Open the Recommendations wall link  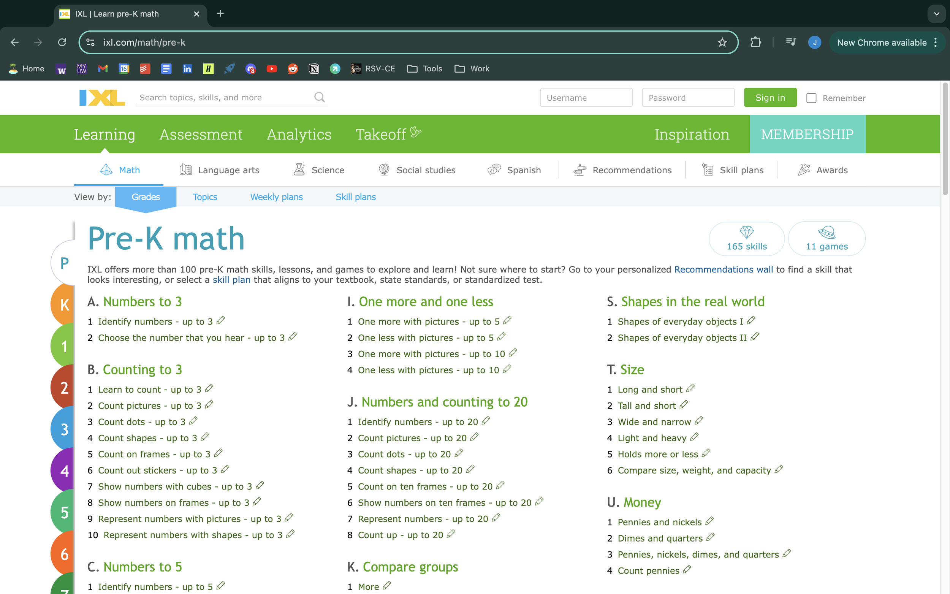[724, 269]
